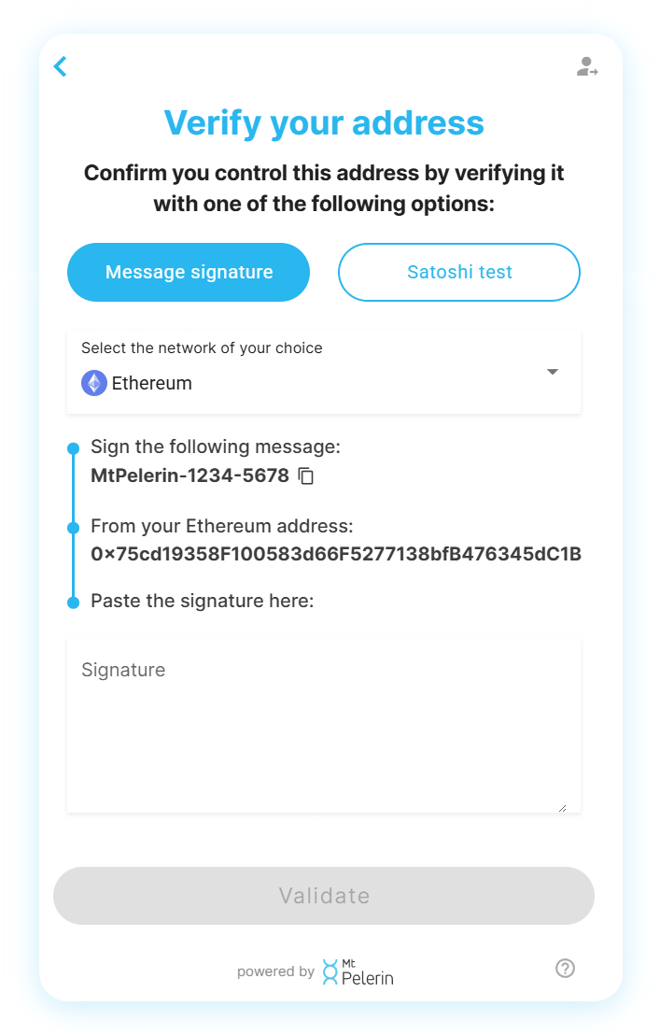Copy the MtPelerin-1234-5678 message
The height and width of the screenshot is (1035, 660).
pos(306,476)
